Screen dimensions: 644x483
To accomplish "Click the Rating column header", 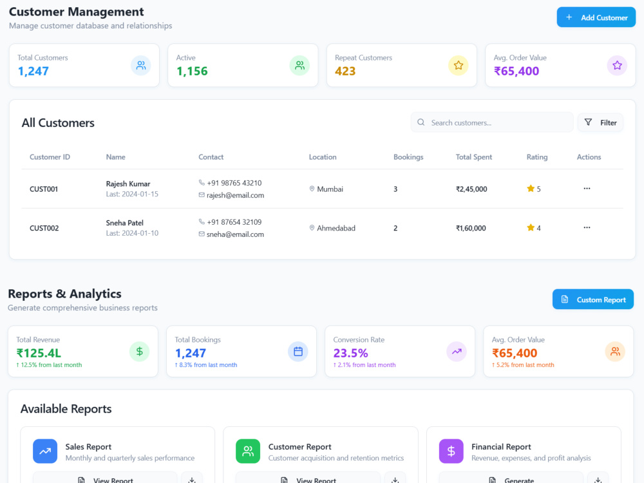I will tap(537, 157).
